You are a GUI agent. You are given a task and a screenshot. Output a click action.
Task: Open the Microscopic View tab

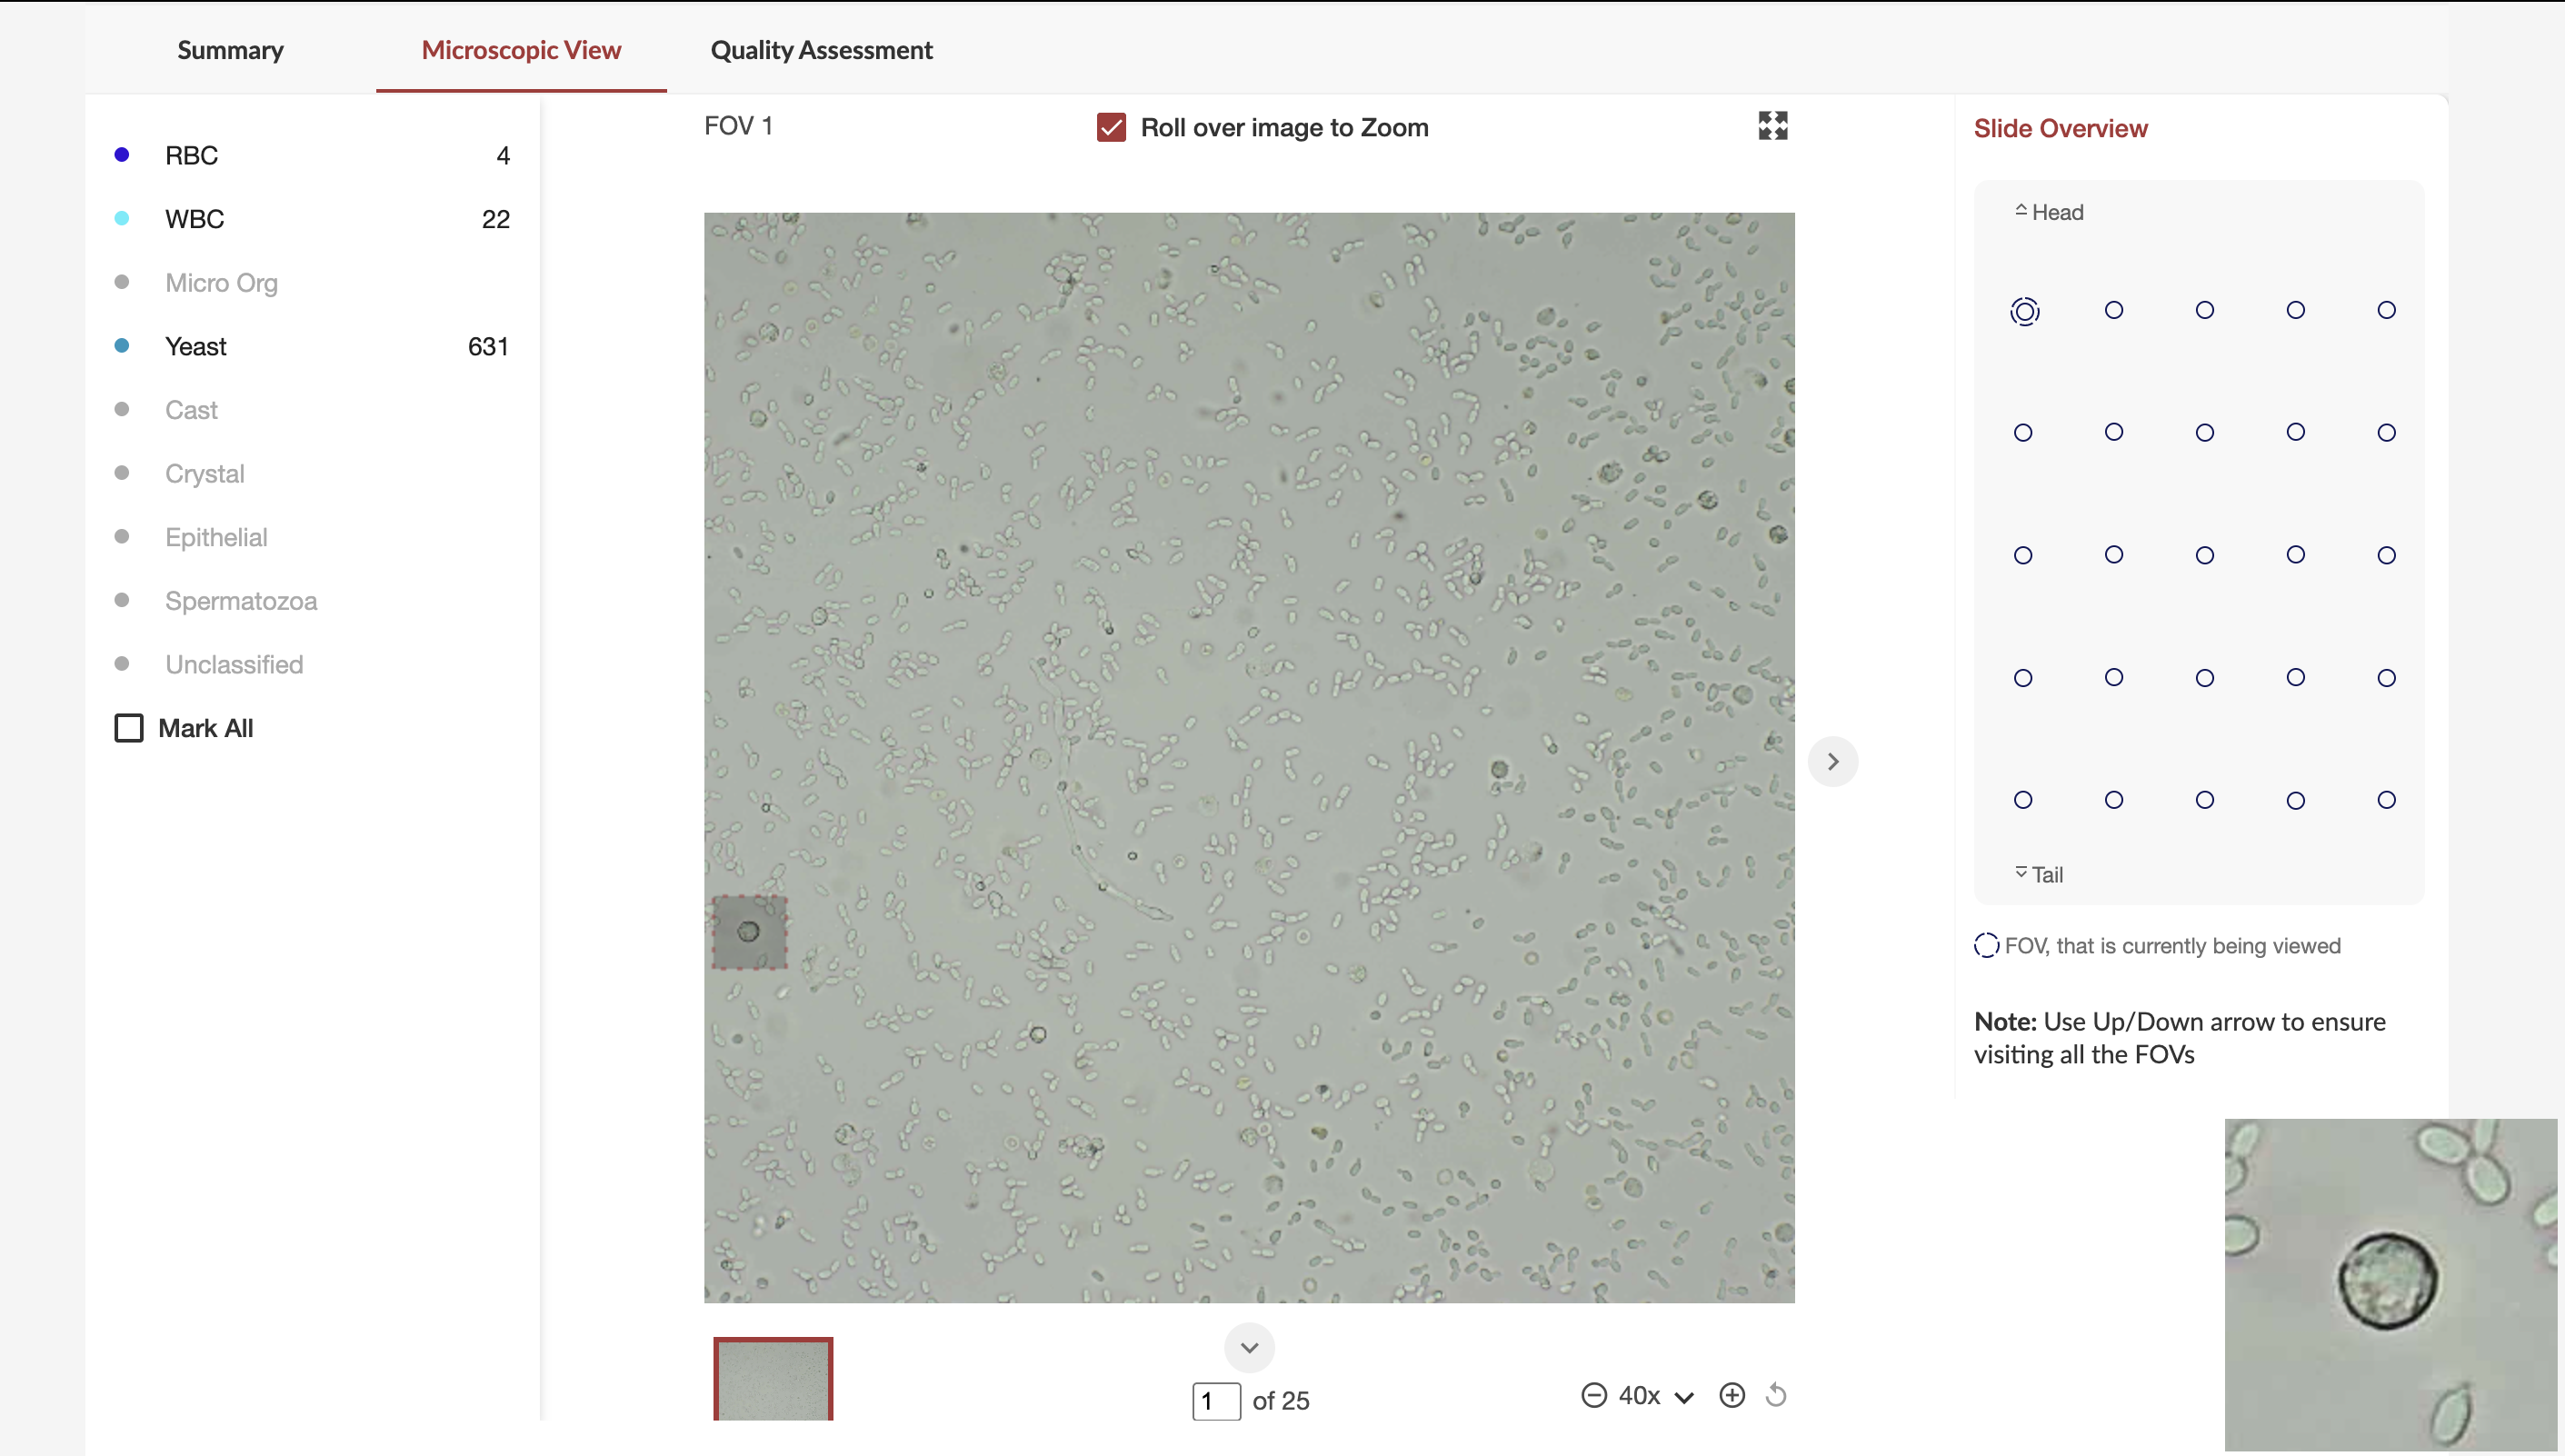tap(521, 50)
